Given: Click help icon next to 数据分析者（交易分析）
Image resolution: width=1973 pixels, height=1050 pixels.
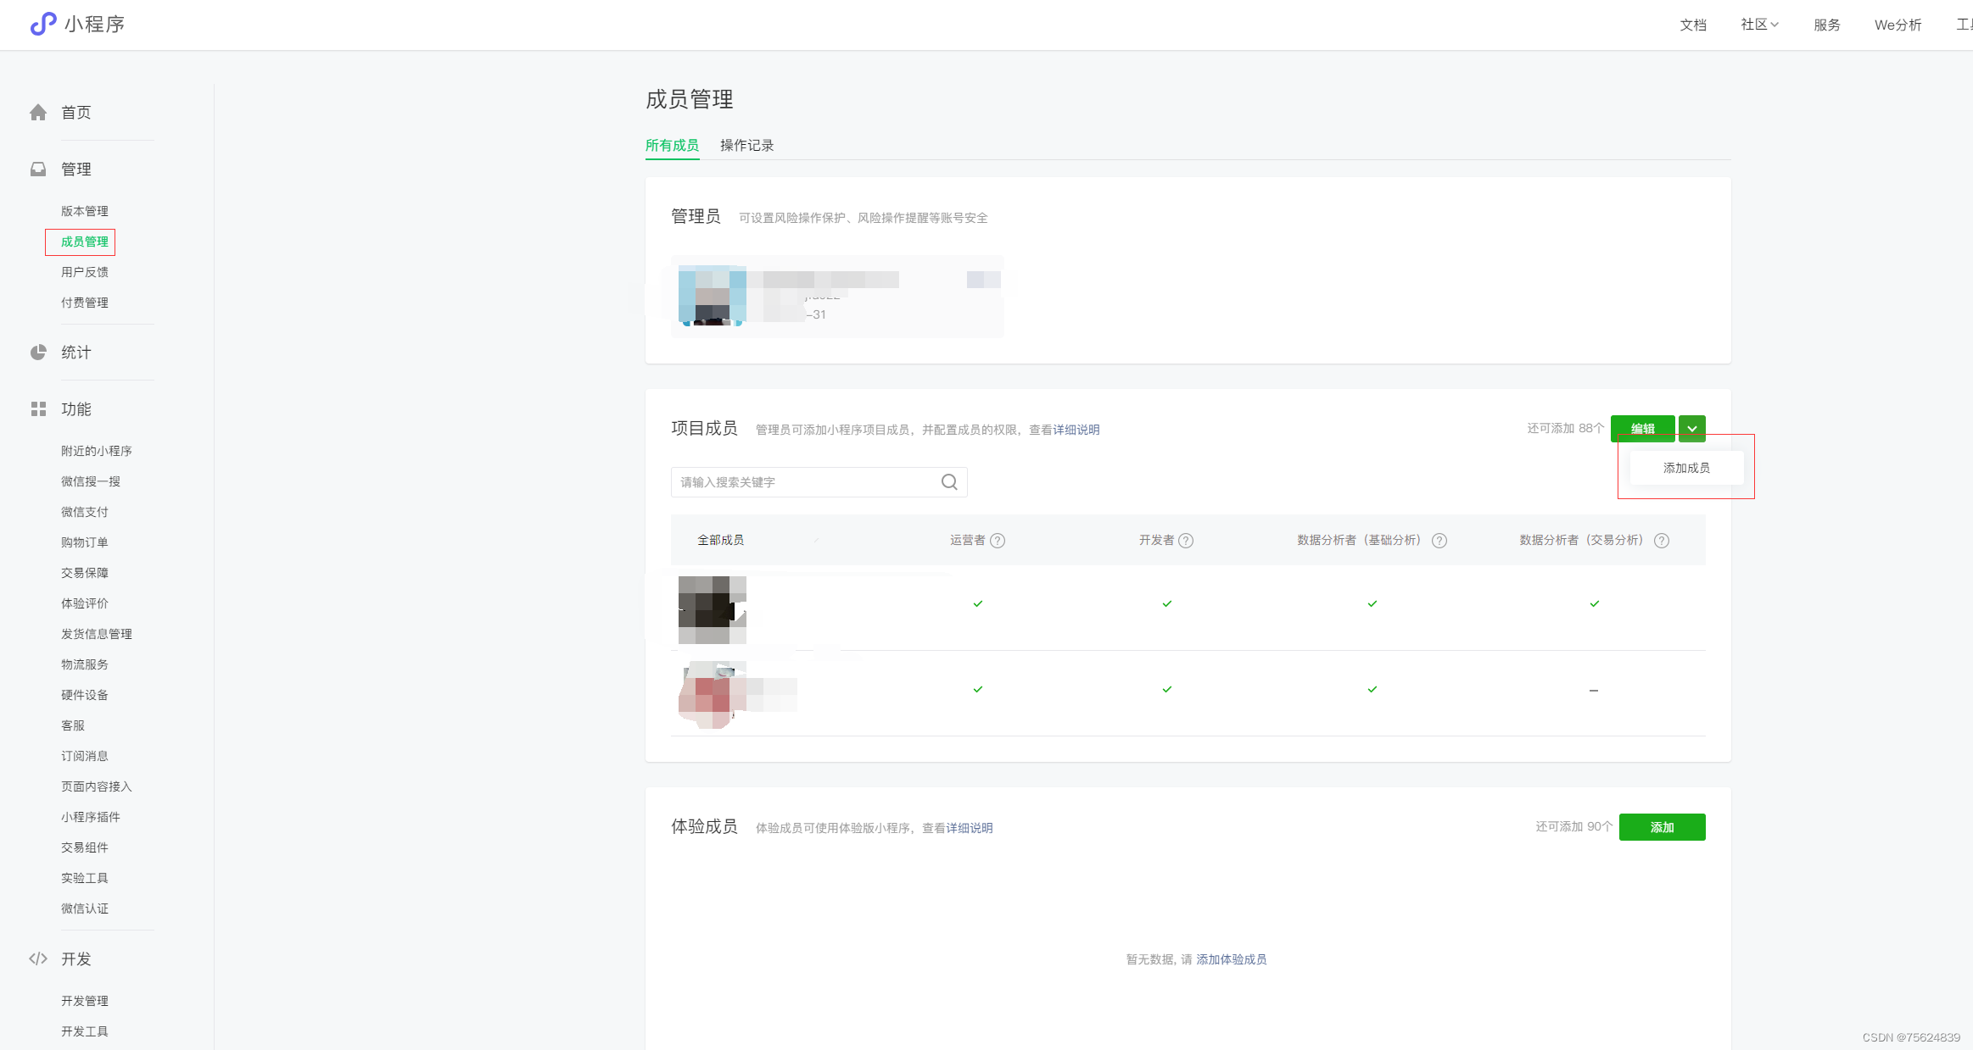Looking at the screenshot, I should click(x=1662, y=541).
